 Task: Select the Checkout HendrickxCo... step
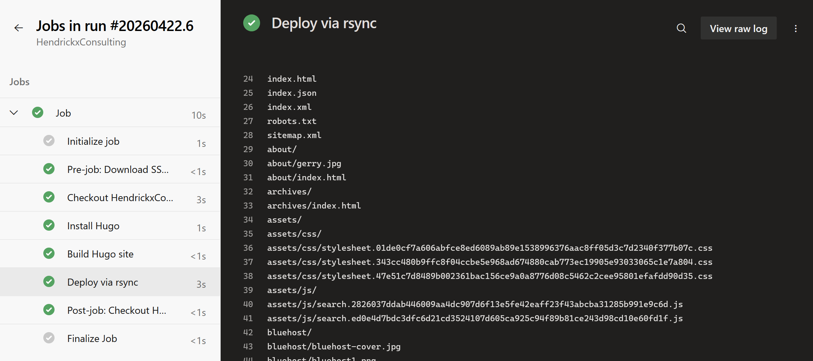120,198
